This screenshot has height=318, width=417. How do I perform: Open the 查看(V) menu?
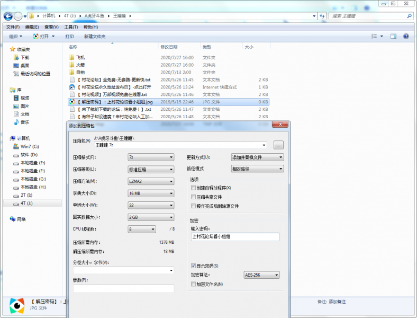[51, 27]
